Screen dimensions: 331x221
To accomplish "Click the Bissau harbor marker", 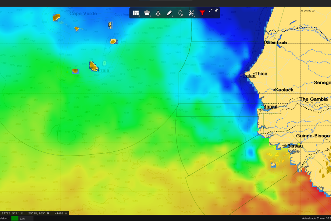I will pos(285,146).
